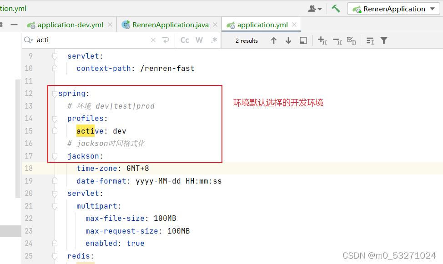
Task: Collapse servlet block on line 9
Action: point(55,56)
